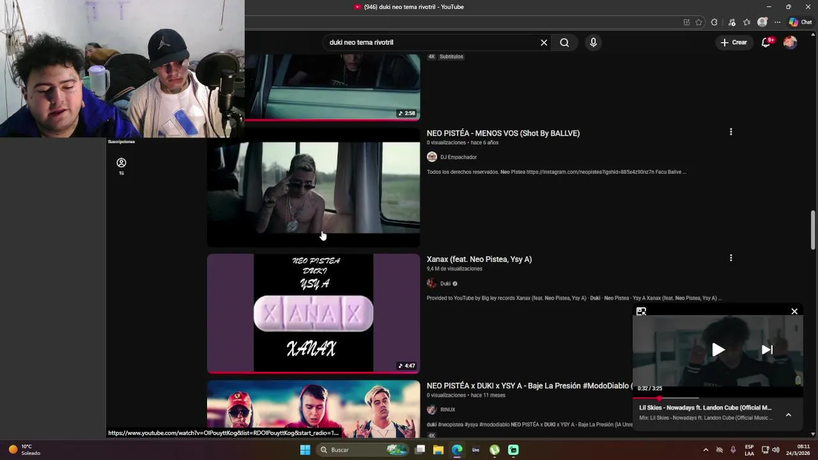
Task: Start voice search with microphone
Action: (x=593, y=42)
